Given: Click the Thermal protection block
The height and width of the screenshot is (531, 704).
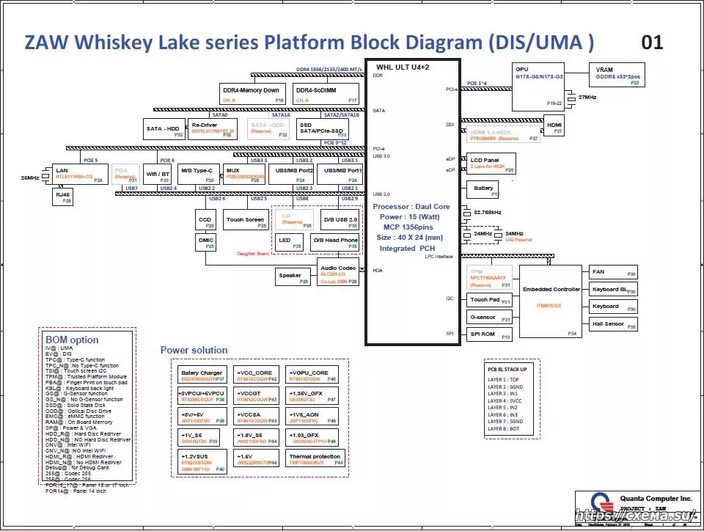Looking at the screenshot, I should pyautogui.click(x=315, y=459).
